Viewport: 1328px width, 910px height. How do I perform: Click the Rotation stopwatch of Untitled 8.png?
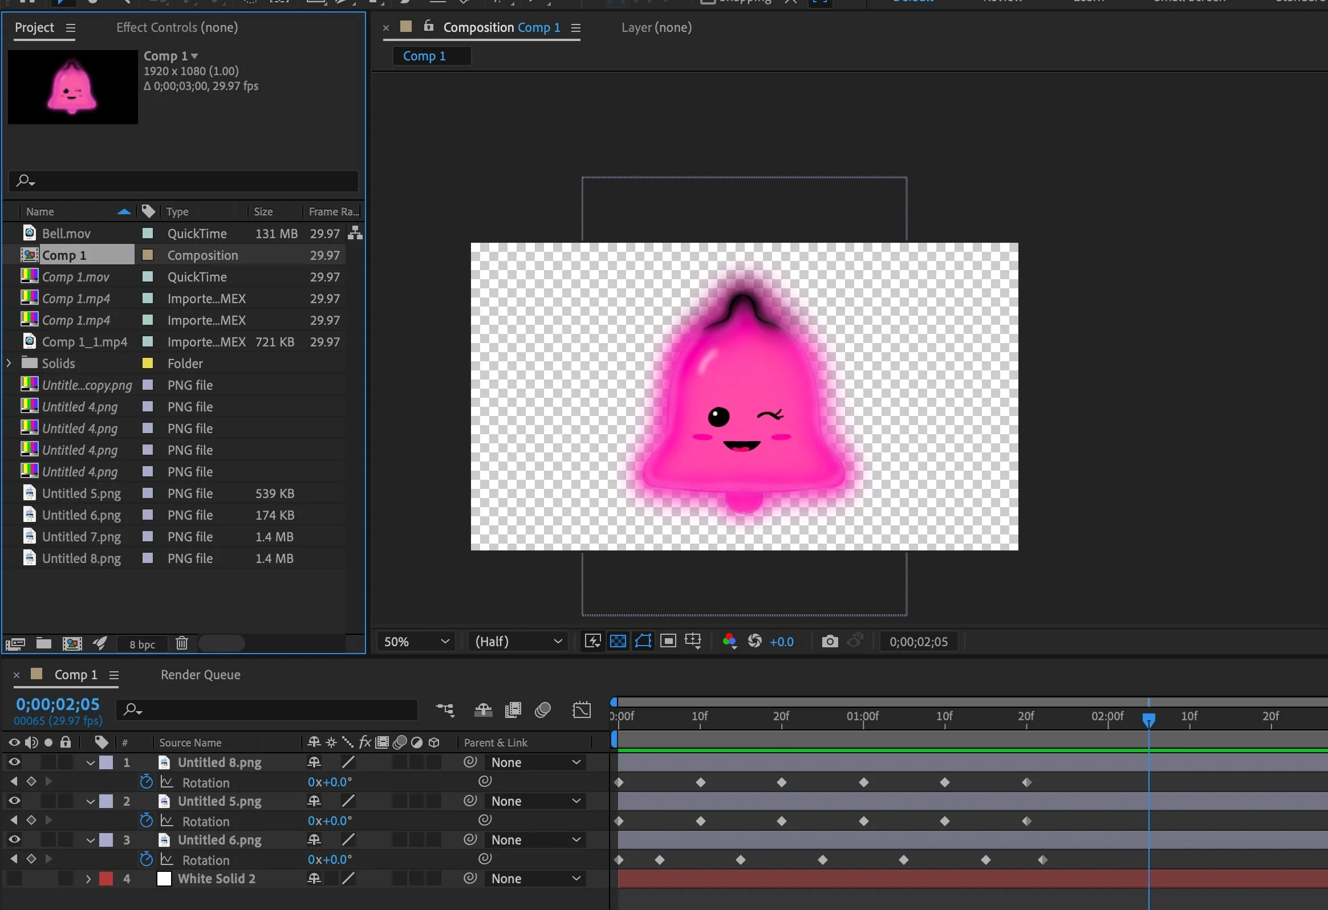147,782
